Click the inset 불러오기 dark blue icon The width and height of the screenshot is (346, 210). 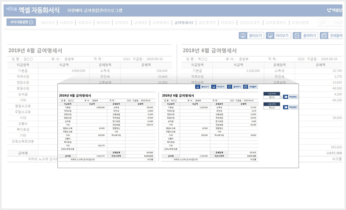coord(198,87)
